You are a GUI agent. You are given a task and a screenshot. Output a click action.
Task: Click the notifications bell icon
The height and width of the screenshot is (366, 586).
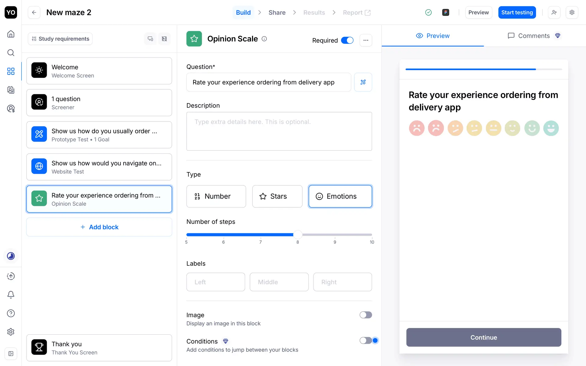pos(11,295)
